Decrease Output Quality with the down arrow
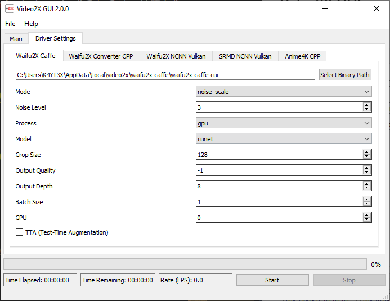Viewport: 390px width, 301px height. point(366,173)
